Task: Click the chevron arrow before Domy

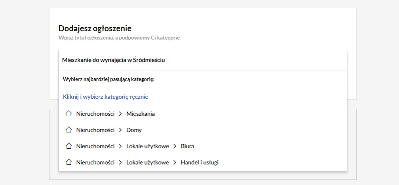Action: pyautogui.click(x=120, y=130)
